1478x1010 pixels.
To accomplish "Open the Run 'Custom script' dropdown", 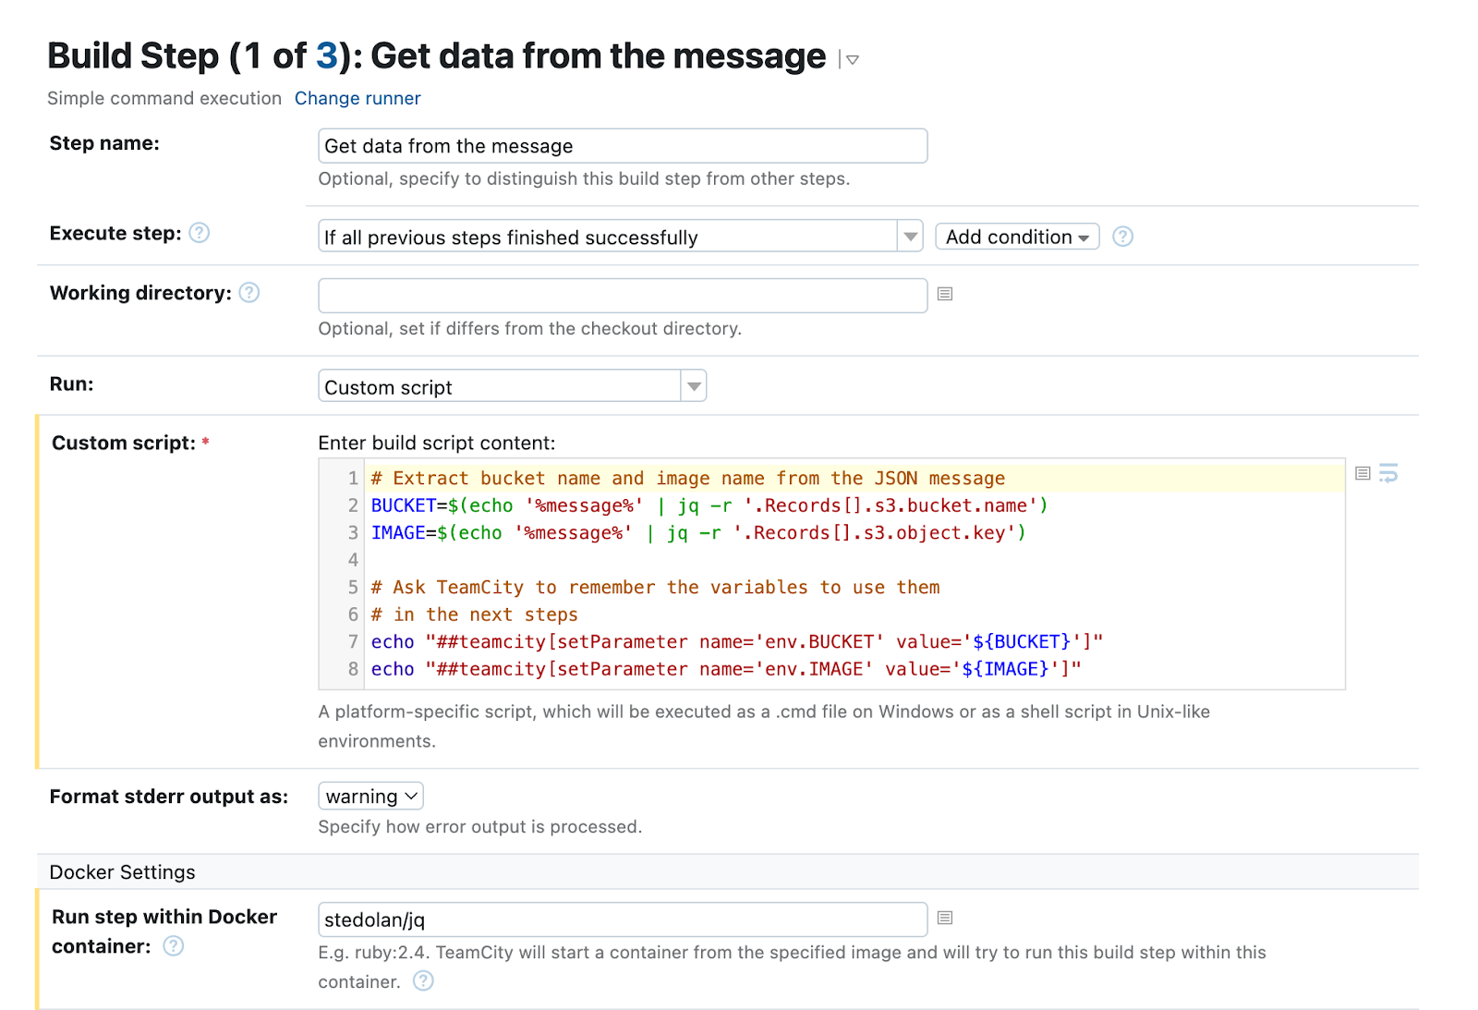I will [694, 386].
